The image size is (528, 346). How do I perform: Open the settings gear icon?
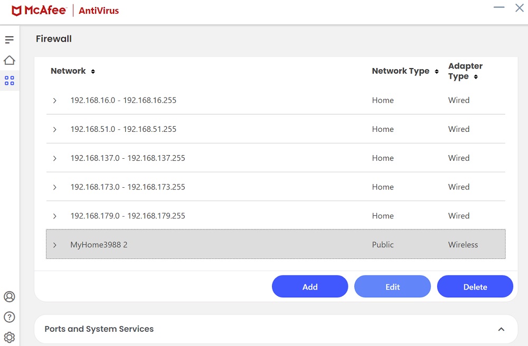pos(9,337)
